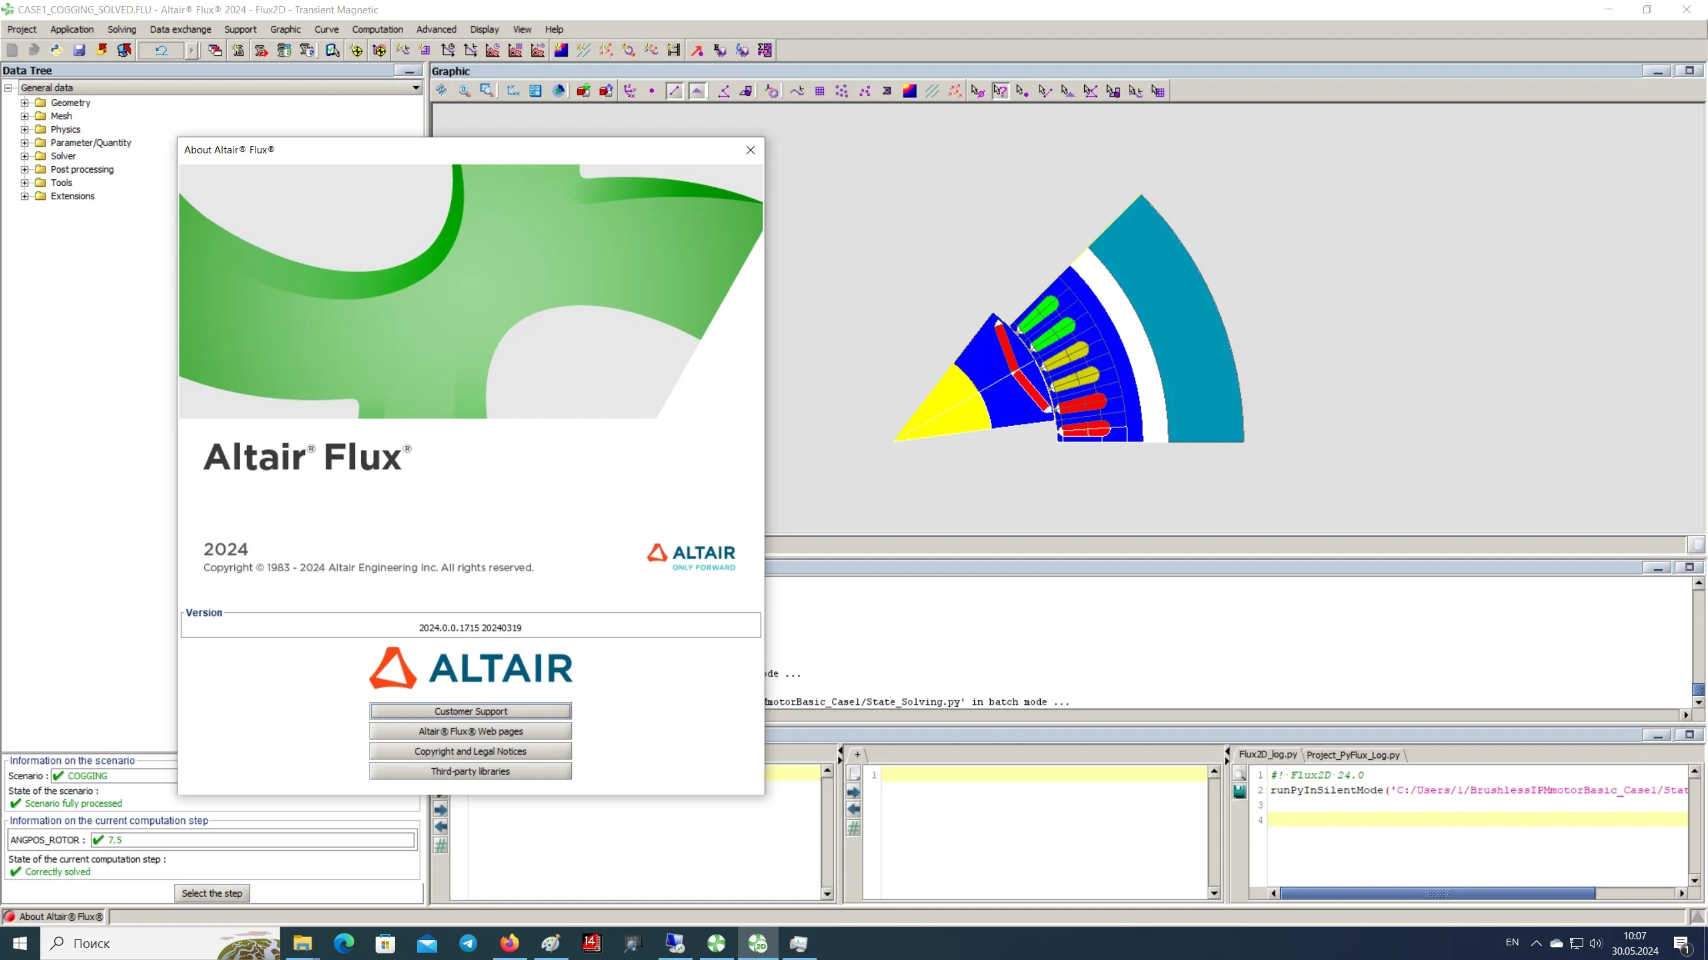Viewport: 1708px width, 960px height.
Task: Click the Python script icon in main toolbar
Action: pos(56,50)
